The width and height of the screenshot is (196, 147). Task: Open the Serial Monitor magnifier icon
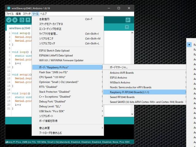128,20
